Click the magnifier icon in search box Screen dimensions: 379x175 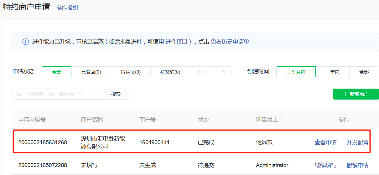pos(19,94)
